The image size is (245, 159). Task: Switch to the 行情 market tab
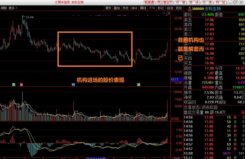pos(180,2)
